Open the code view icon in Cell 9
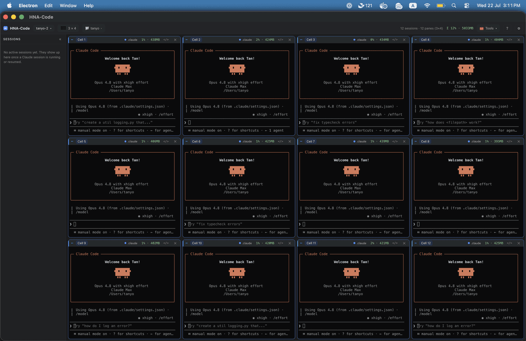526x341 pixels. click(x=166, y=243)
